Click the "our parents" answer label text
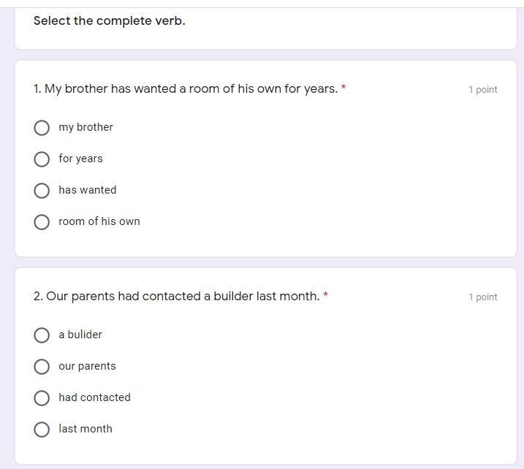 pos(88,366)
